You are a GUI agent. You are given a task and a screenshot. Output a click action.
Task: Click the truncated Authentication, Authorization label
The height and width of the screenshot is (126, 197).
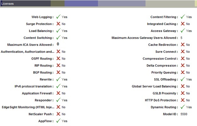pos(27,52)
